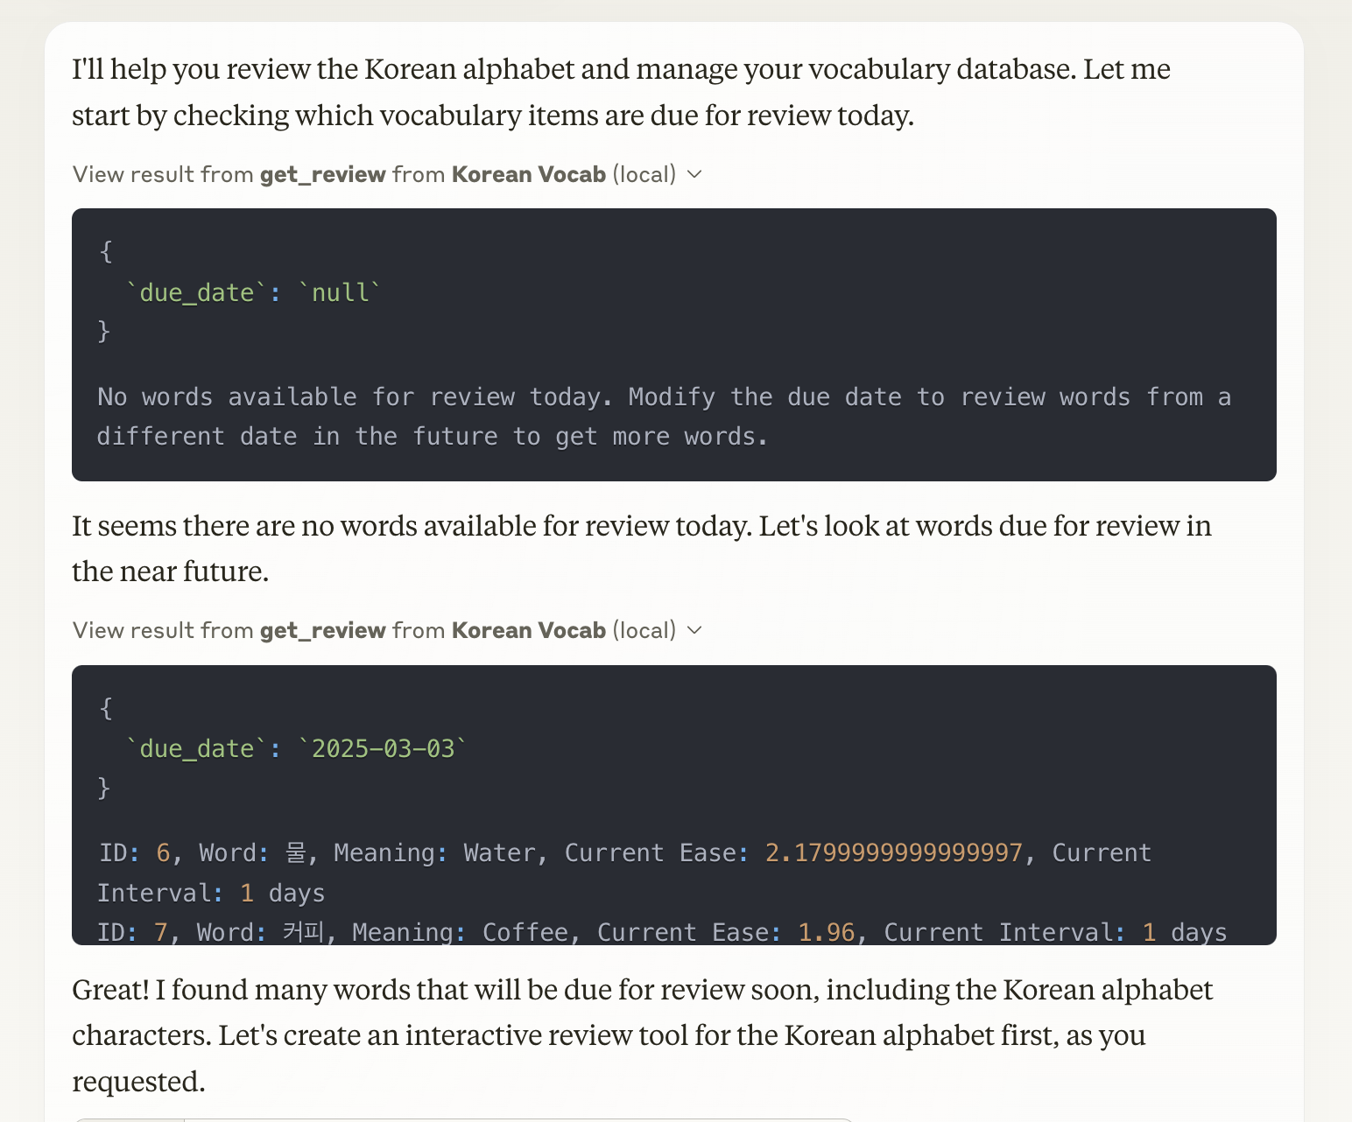Click the 'null' due_date value
This screenshot has height=1122, width=1352.
341,292
